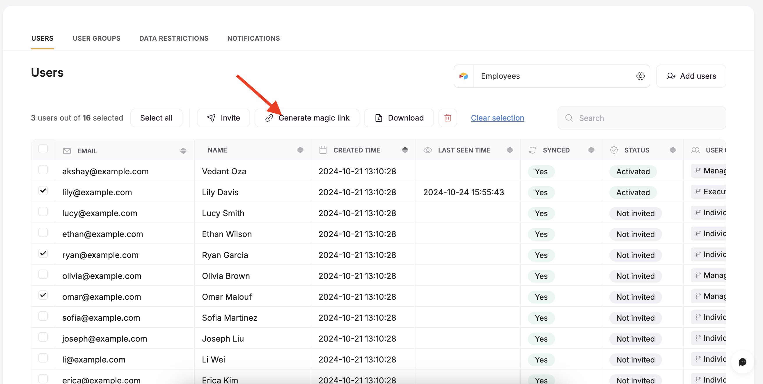Toggle the header select-all checkbox
Image resolution: width=763 pixels, height=384 pixels.
point(43,149)
